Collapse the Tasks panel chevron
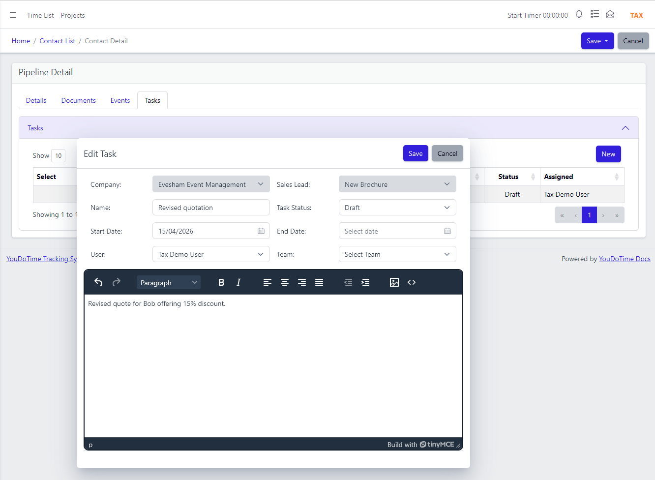The height and width of the screenshot is (480, 655). point(625,128)
